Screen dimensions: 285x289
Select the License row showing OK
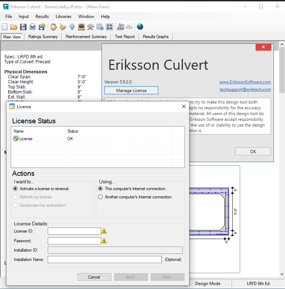pos(98,139)
